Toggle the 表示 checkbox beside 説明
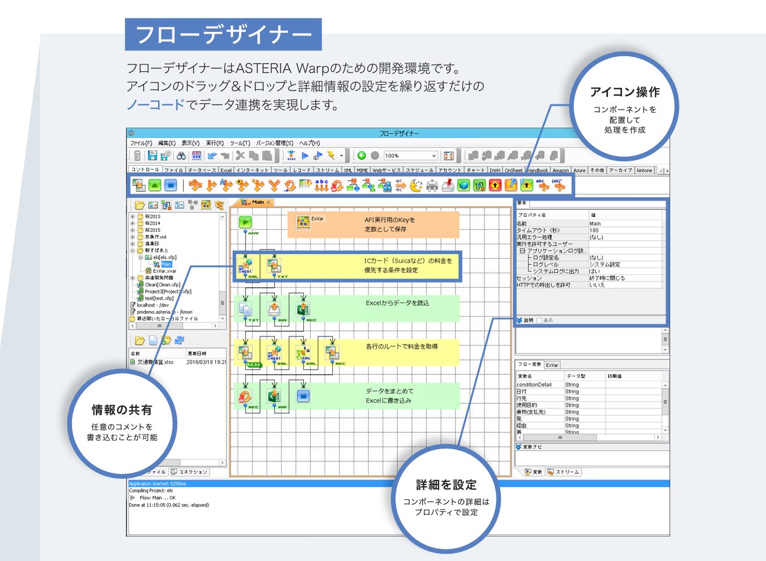766x561 pixels. pyautogui.click(x=540, y=320)
